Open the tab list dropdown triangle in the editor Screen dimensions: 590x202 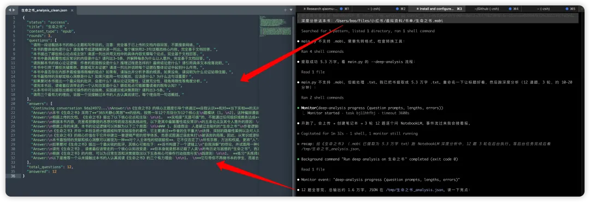coord(291,10)
